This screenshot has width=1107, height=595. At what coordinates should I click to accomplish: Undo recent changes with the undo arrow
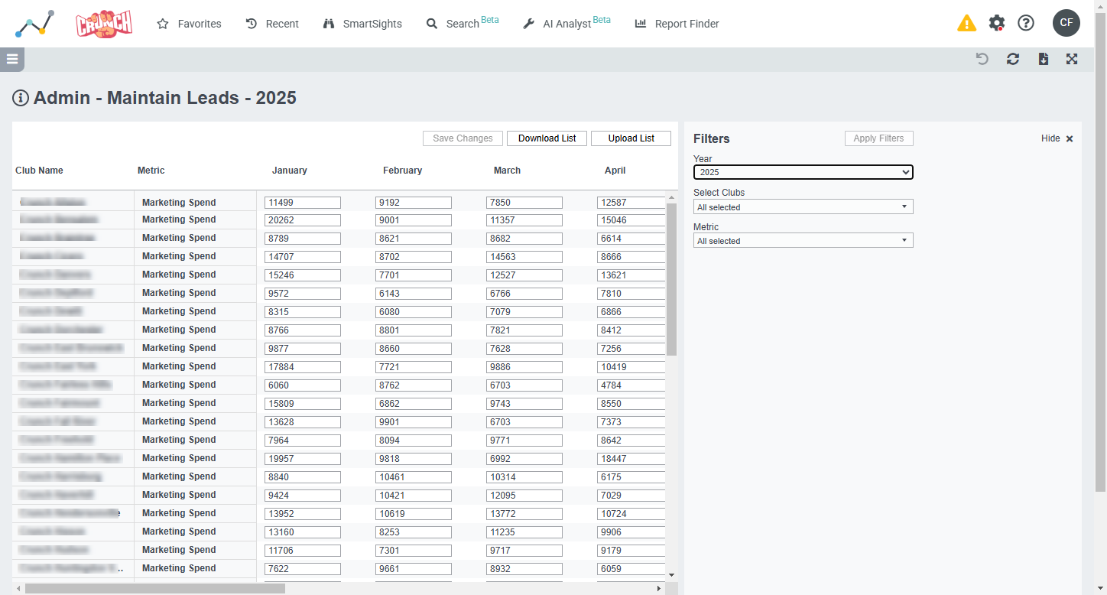pyautogui.click(x=982, y=59)
